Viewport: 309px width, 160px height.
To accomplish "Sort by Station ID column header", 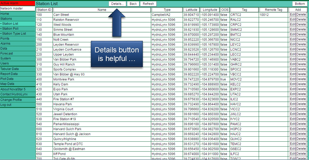I will [44, 10].
